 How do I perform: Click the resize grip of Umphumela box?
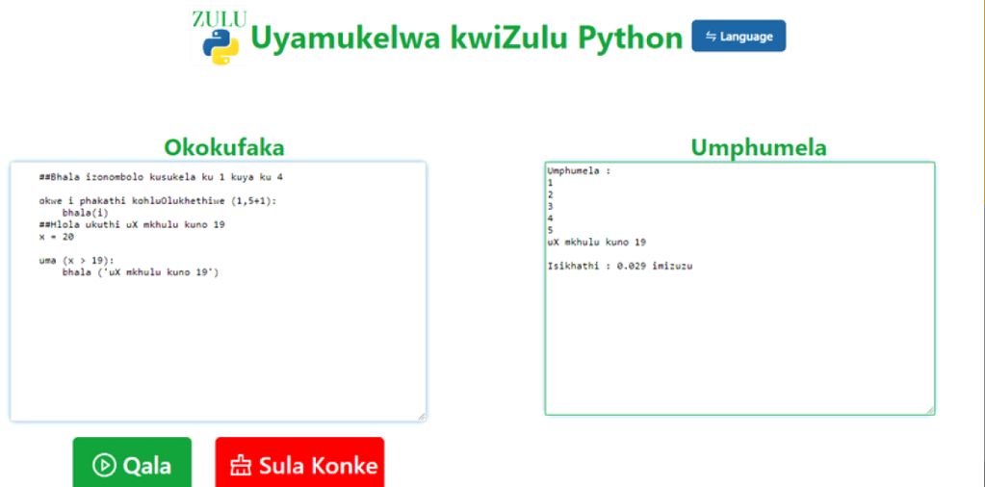pyautogui.click(x=930, y=410)
